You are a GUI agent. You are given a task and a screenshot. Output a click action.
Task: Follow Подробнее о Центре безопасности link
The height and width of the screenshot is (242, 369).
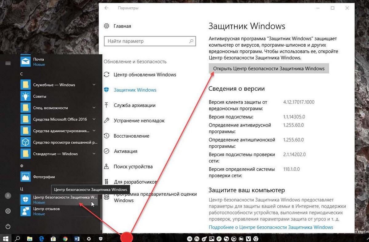pos(271,227)
